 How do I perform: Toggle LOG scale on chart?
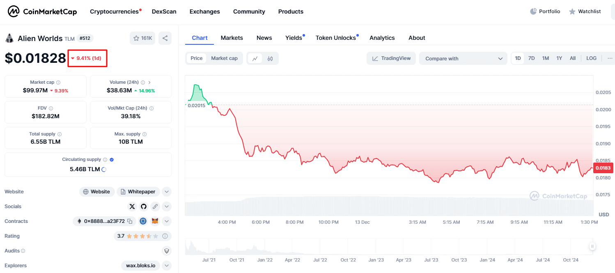tap(591, 58)
